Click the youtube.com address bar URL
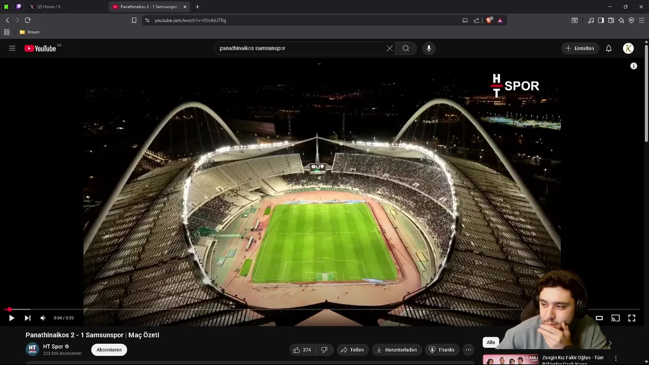 click(x=191, y=20)
